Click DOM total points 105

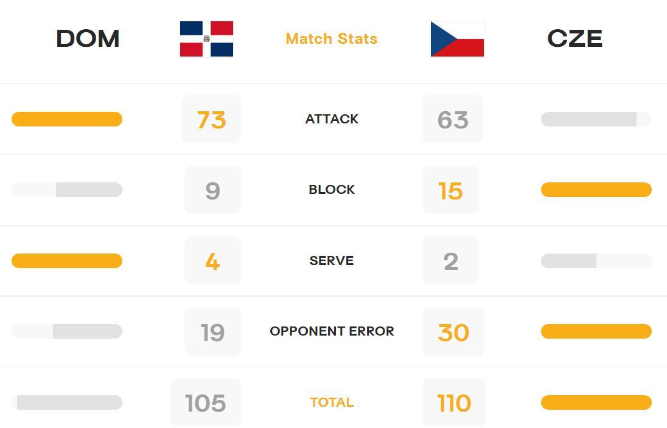pos(206,402)
